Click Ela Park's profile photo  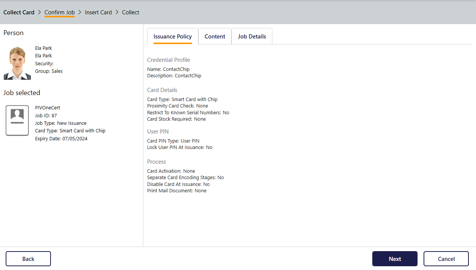click(x=17, y=63)
